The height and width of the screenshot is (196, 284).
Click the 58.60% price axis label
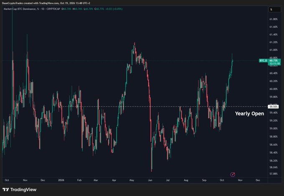[x=274, y=144]
